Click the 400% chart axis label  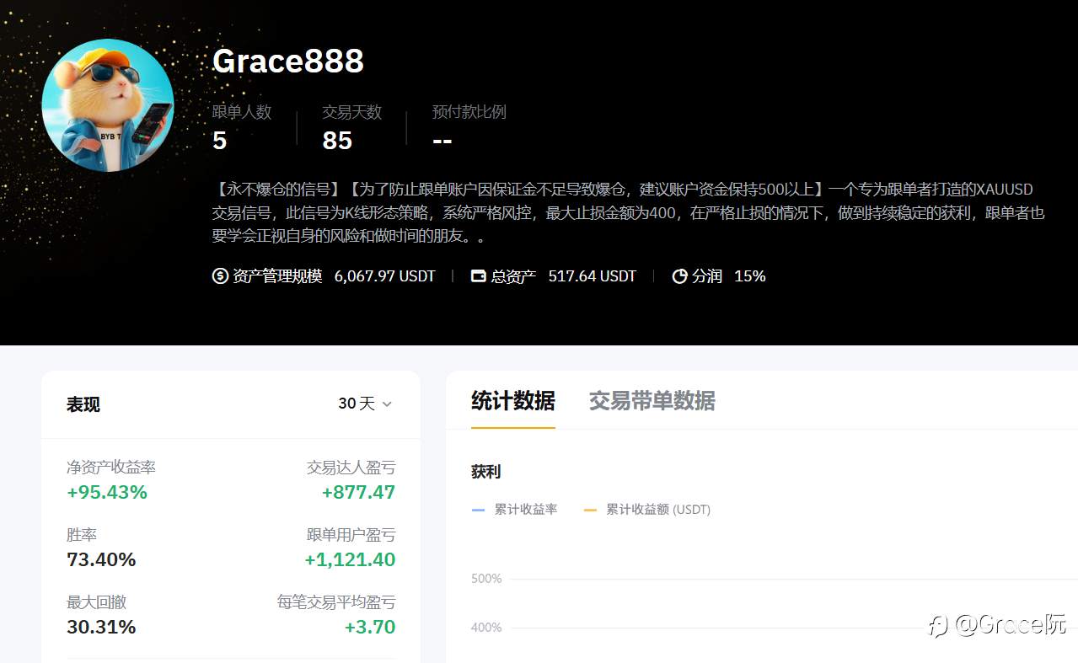(486, 628)
